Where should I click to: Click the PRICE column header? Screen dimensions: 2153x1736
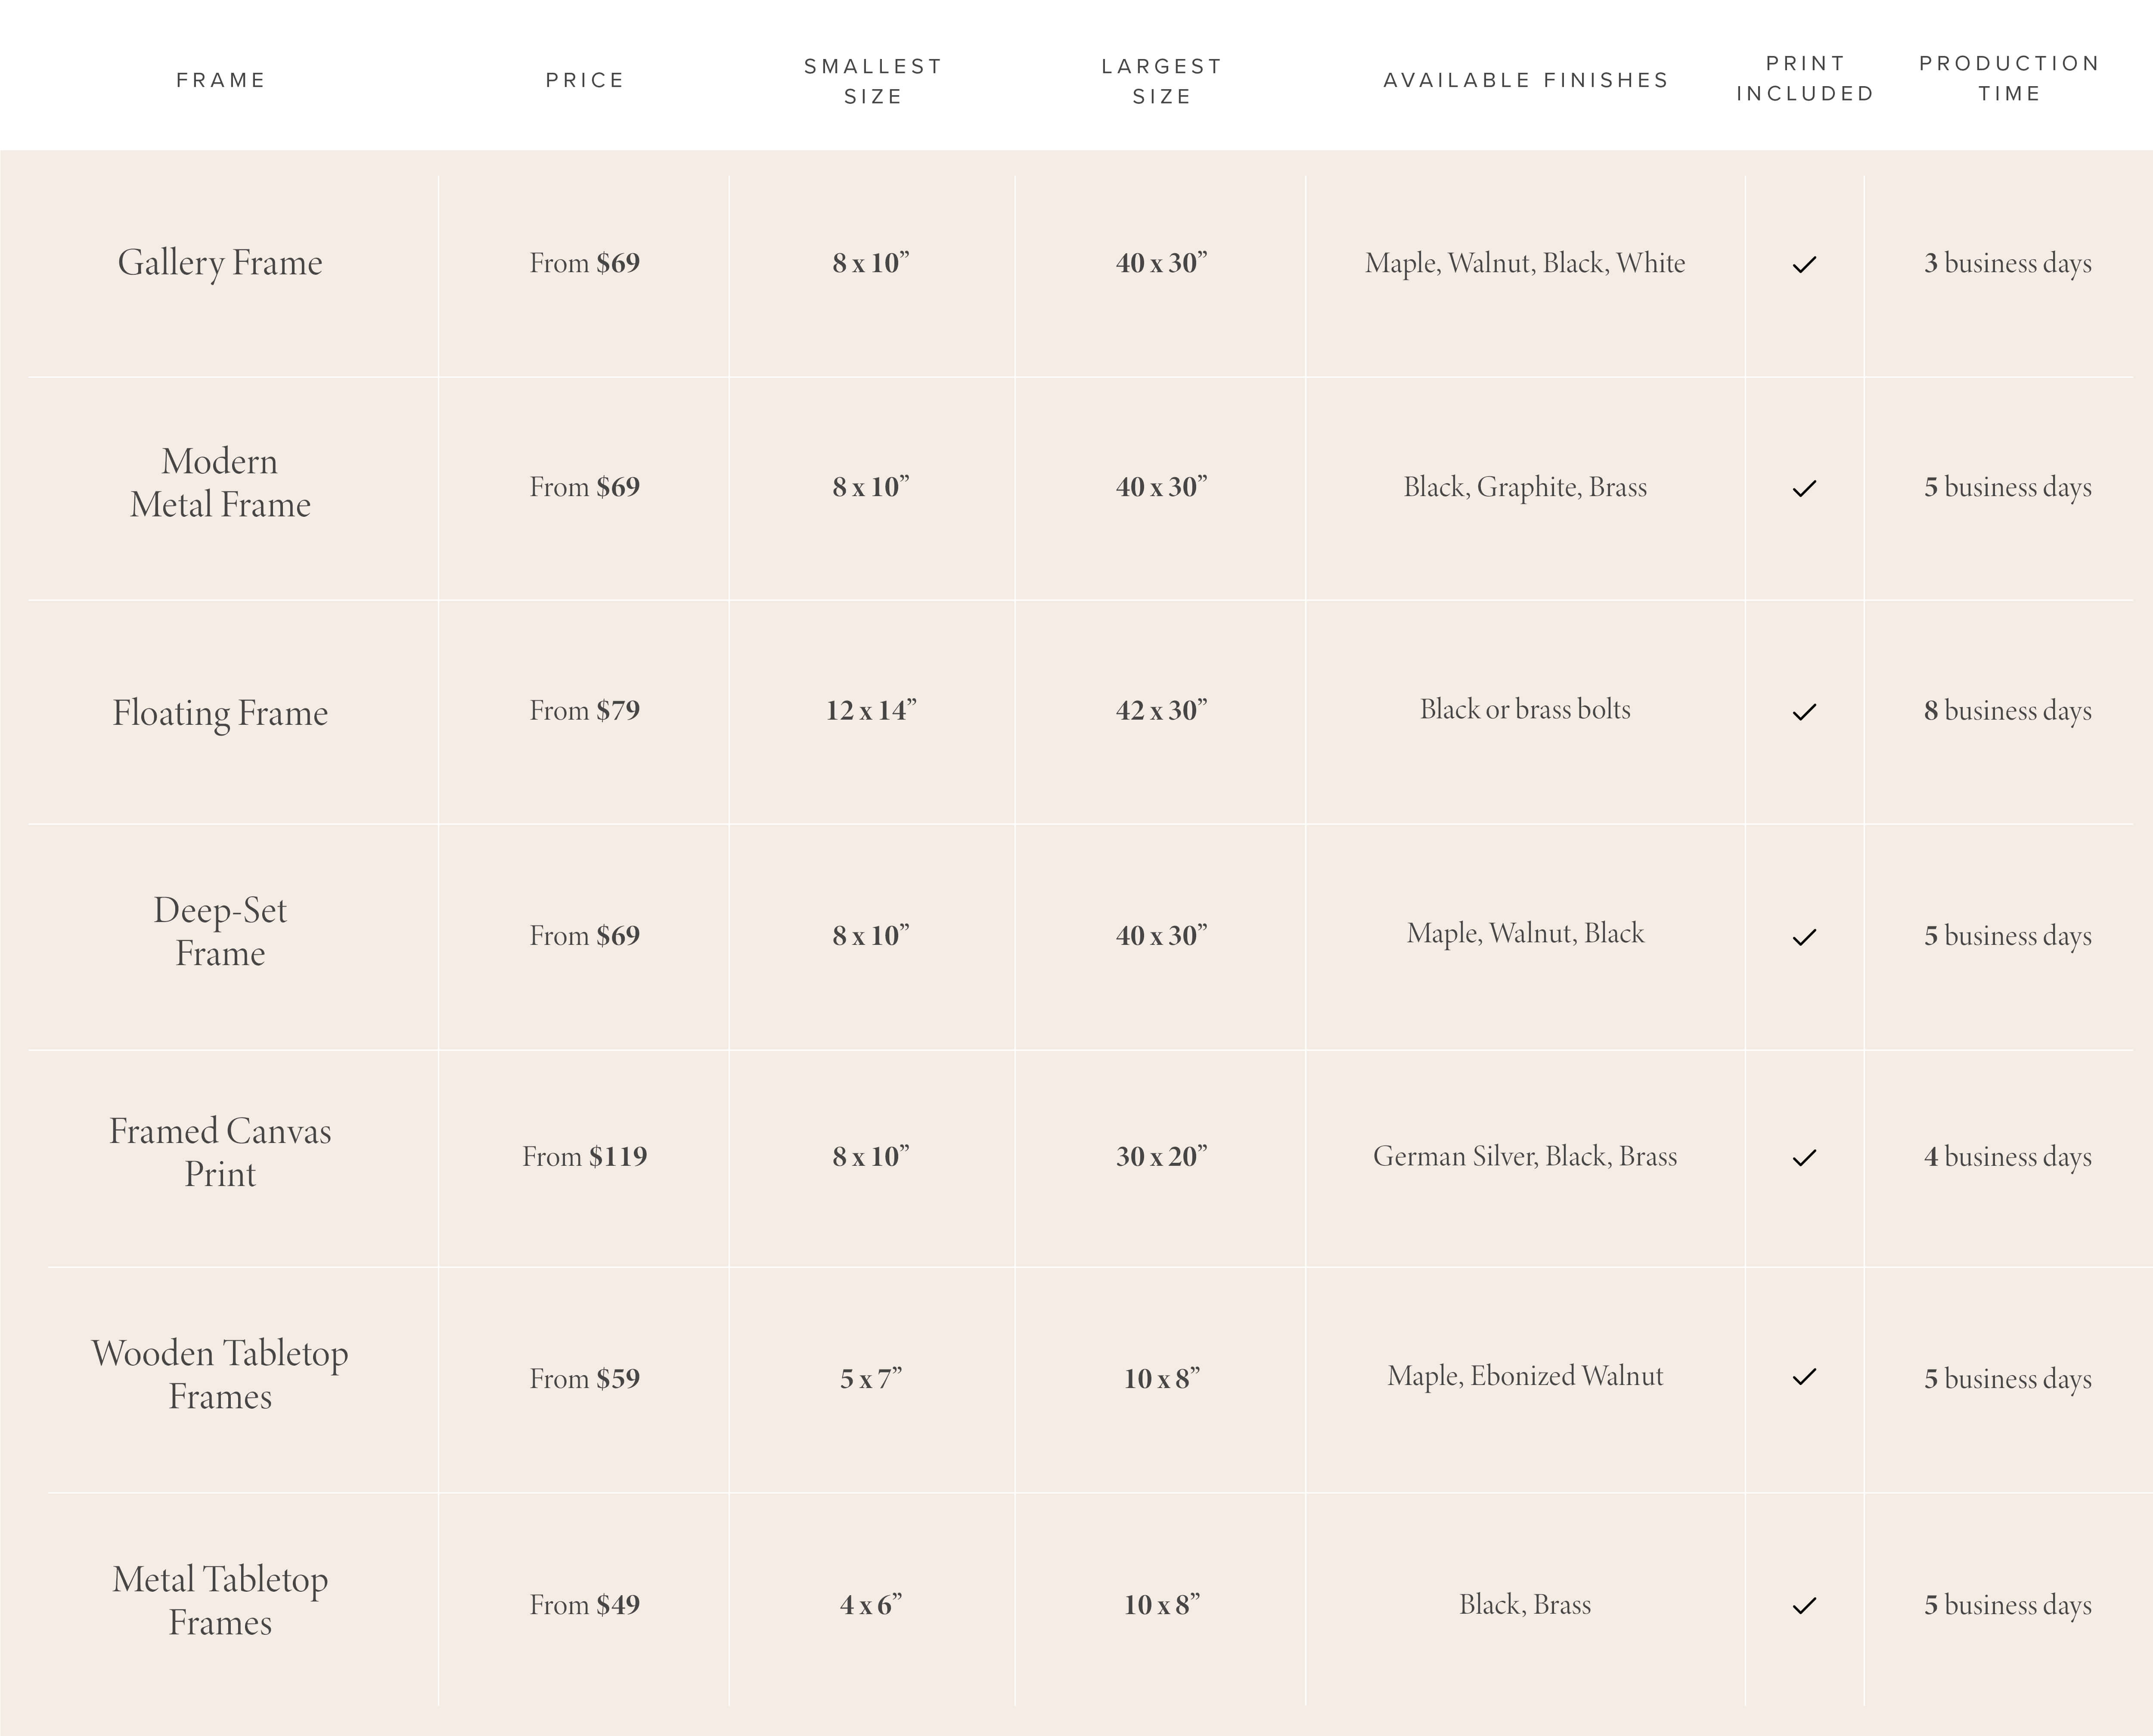[x=585, y=80]
